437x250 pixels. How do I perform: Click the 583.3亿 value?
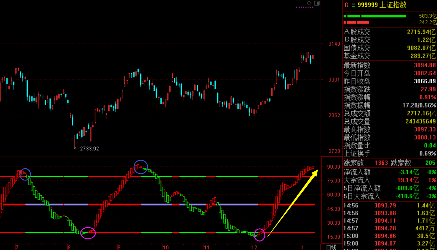coord(428,16)
